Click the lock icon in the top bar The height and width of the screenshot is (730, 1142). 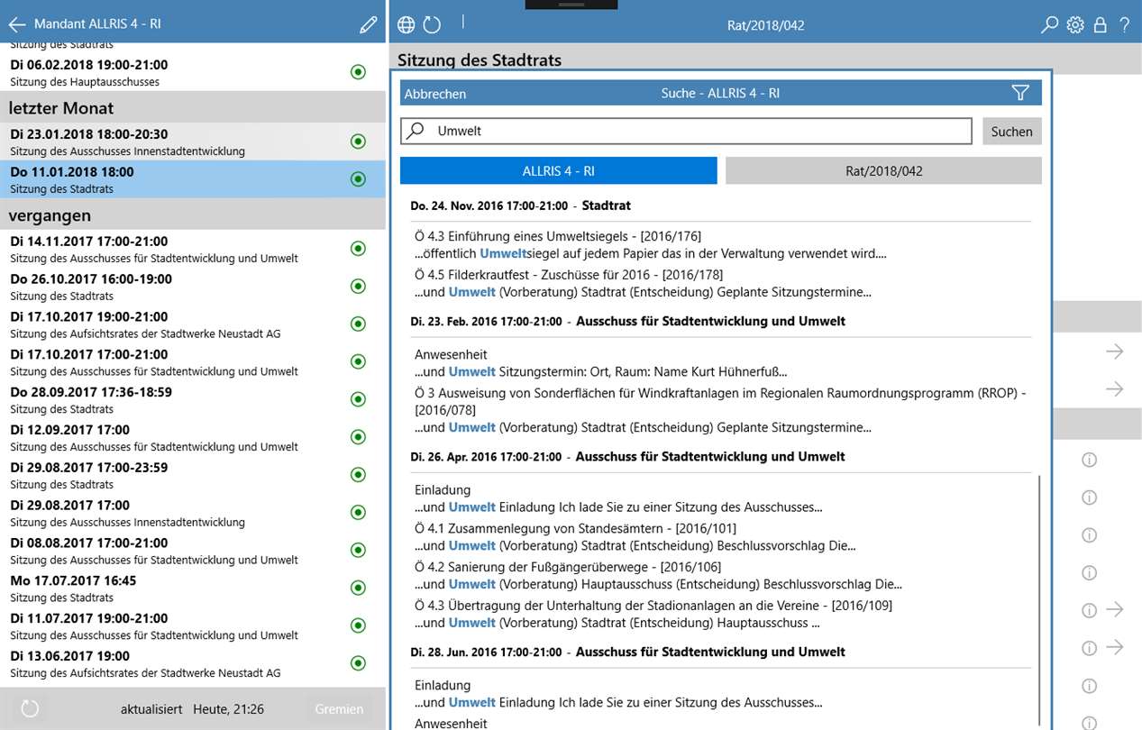[x=1100, y=25]
